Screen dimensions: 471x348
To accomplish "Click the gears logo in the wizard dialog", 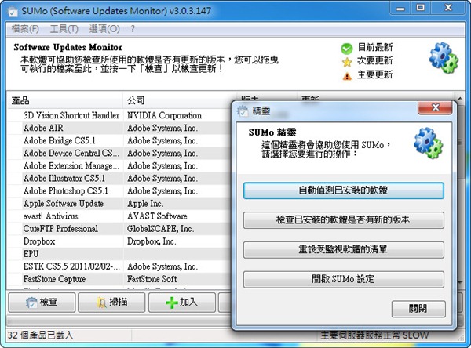I will 428,143.
